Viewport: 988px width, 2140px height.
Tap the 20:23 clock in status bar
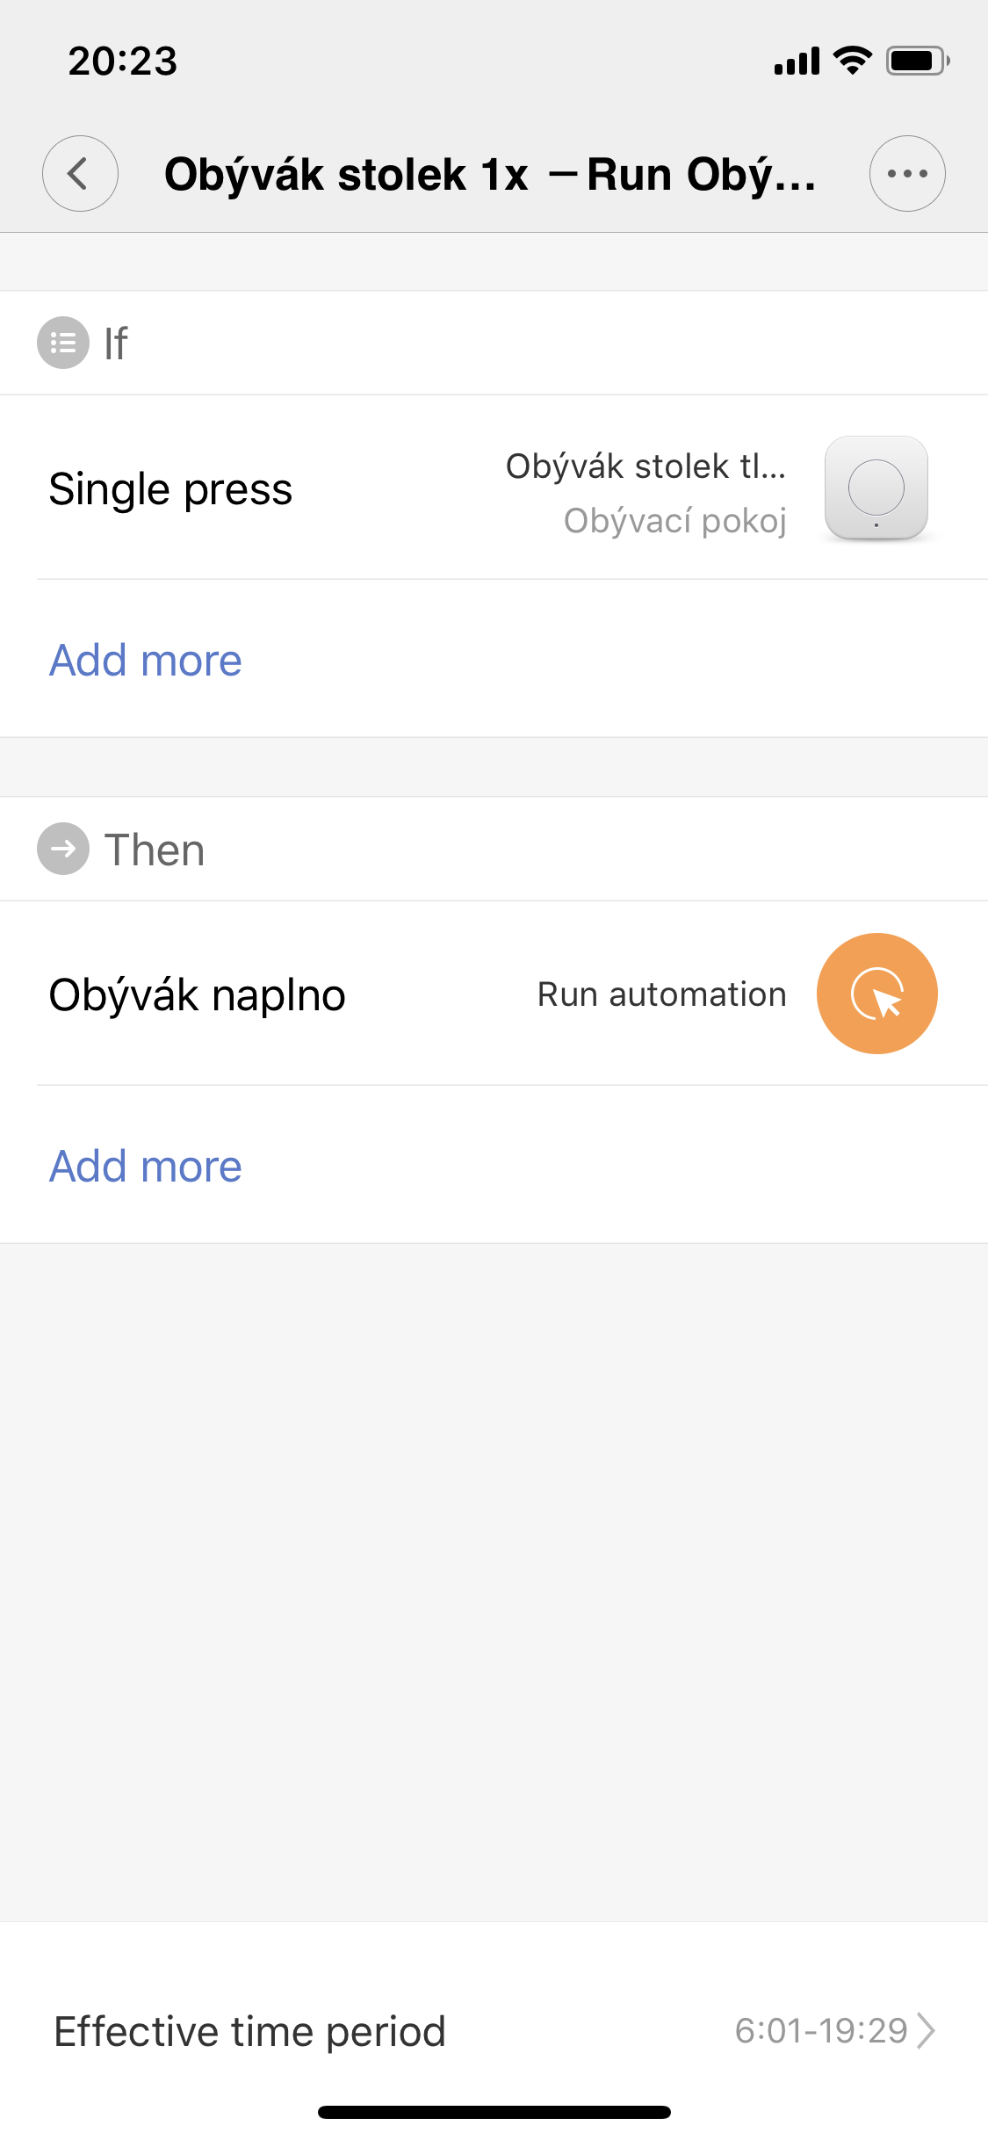pos(123,61)
